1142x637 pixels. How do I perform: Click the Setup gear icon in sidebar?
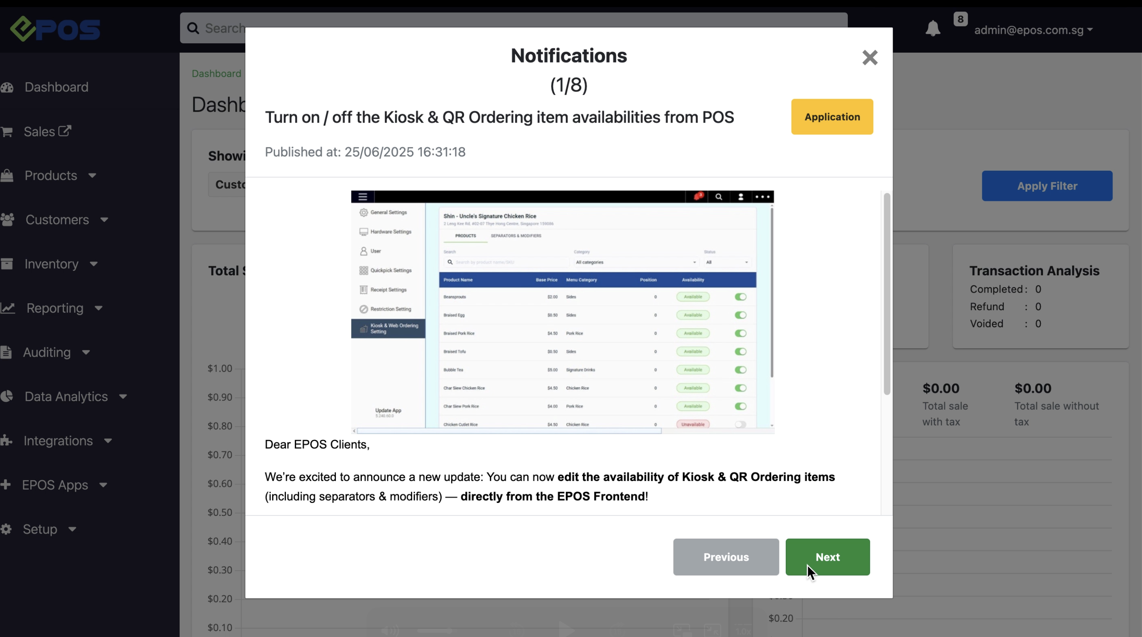pos(6,529)
